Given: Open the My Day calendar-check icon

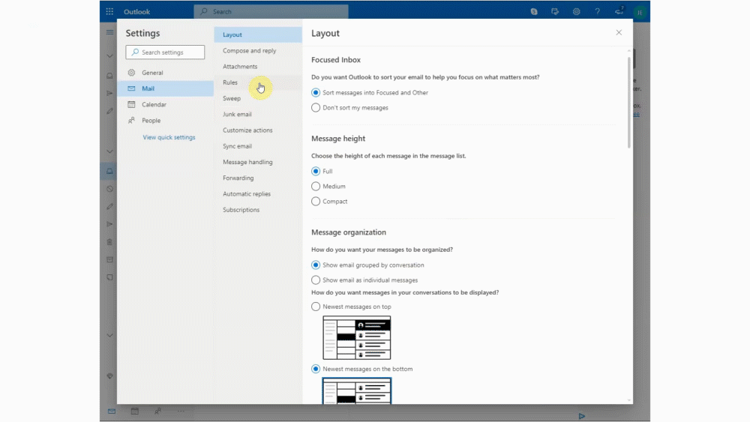Looking at the screenshot, I should coord(555,11).
